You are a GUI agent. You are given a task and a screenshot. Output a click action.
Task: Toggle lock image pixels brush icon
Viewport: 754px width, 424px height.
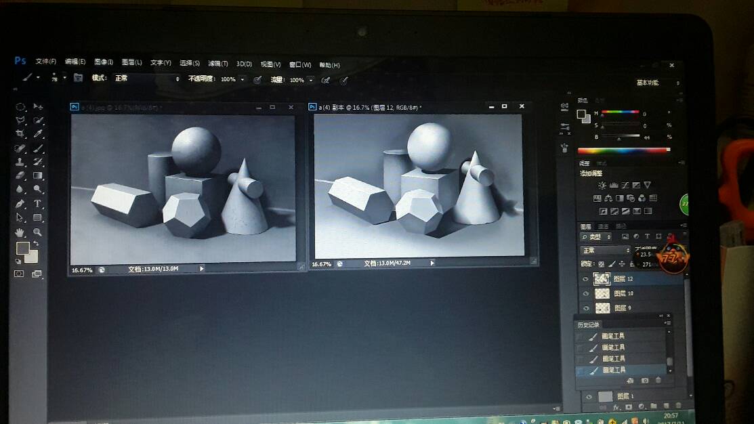[612, 264]
